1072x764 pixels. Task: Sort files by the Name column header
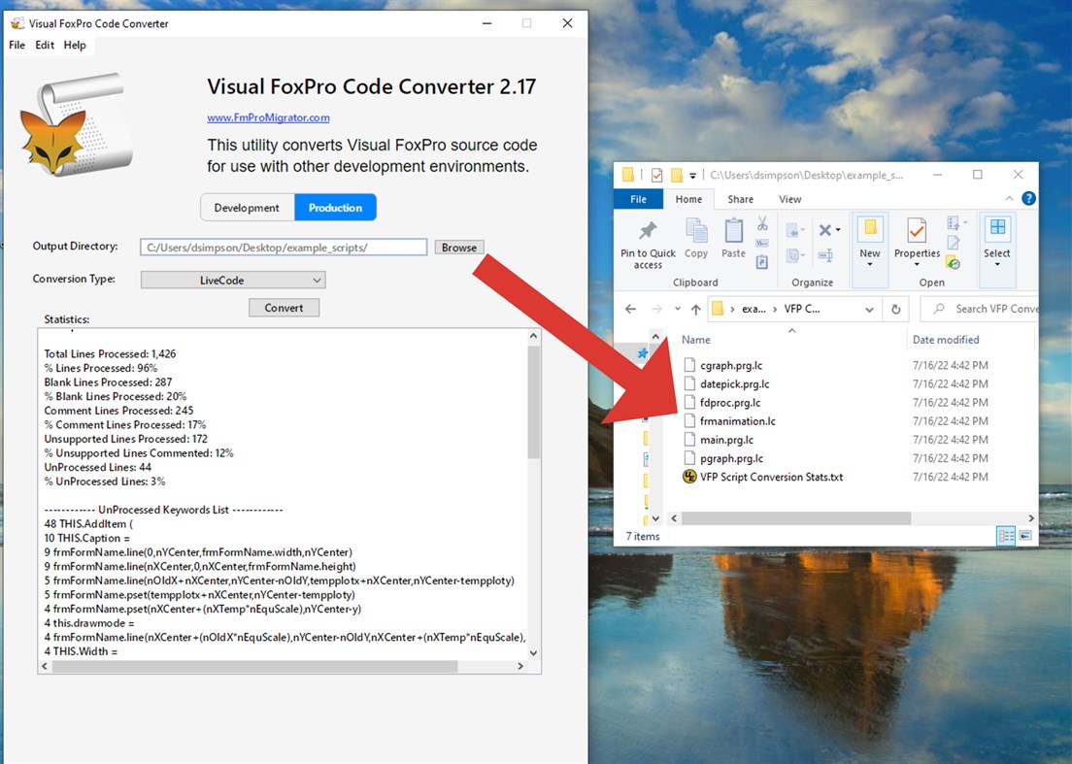(696, 340)
